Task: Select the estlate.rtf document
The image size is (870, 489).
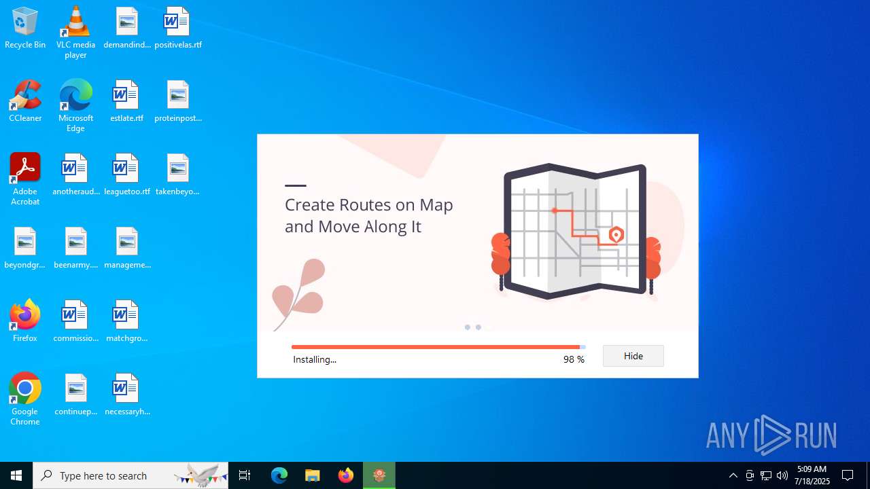Action: pos(127,102)
